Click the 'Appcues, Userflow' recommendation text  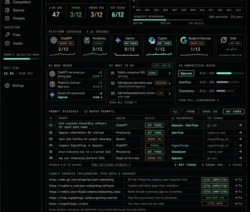point(185,125)
